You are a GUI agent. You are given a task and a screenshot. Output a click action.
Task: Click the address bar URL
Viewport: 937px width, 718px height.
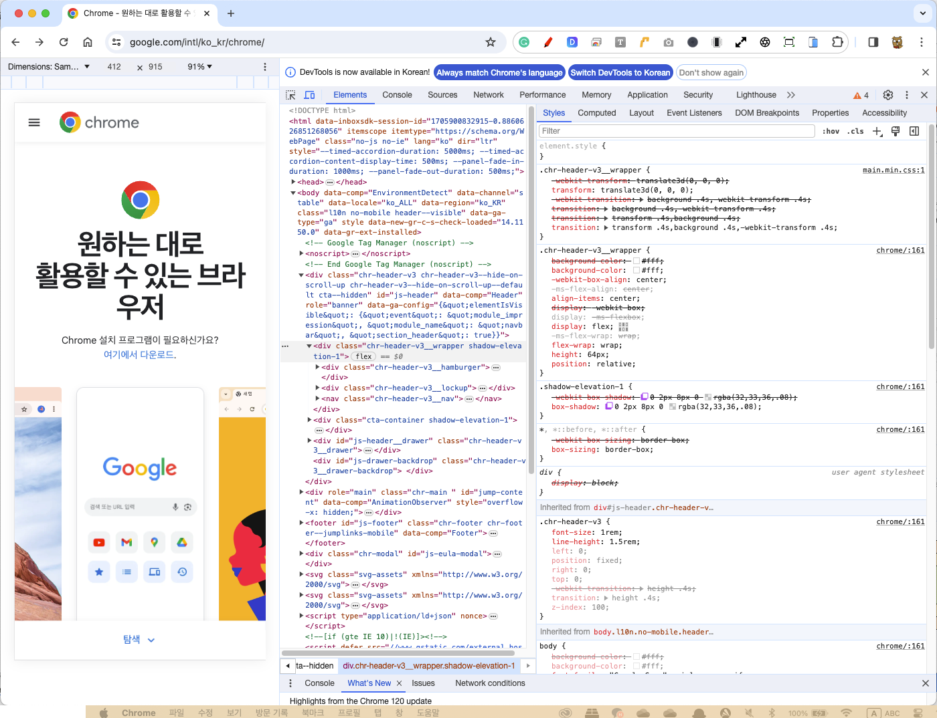click(x=197, y=42)
